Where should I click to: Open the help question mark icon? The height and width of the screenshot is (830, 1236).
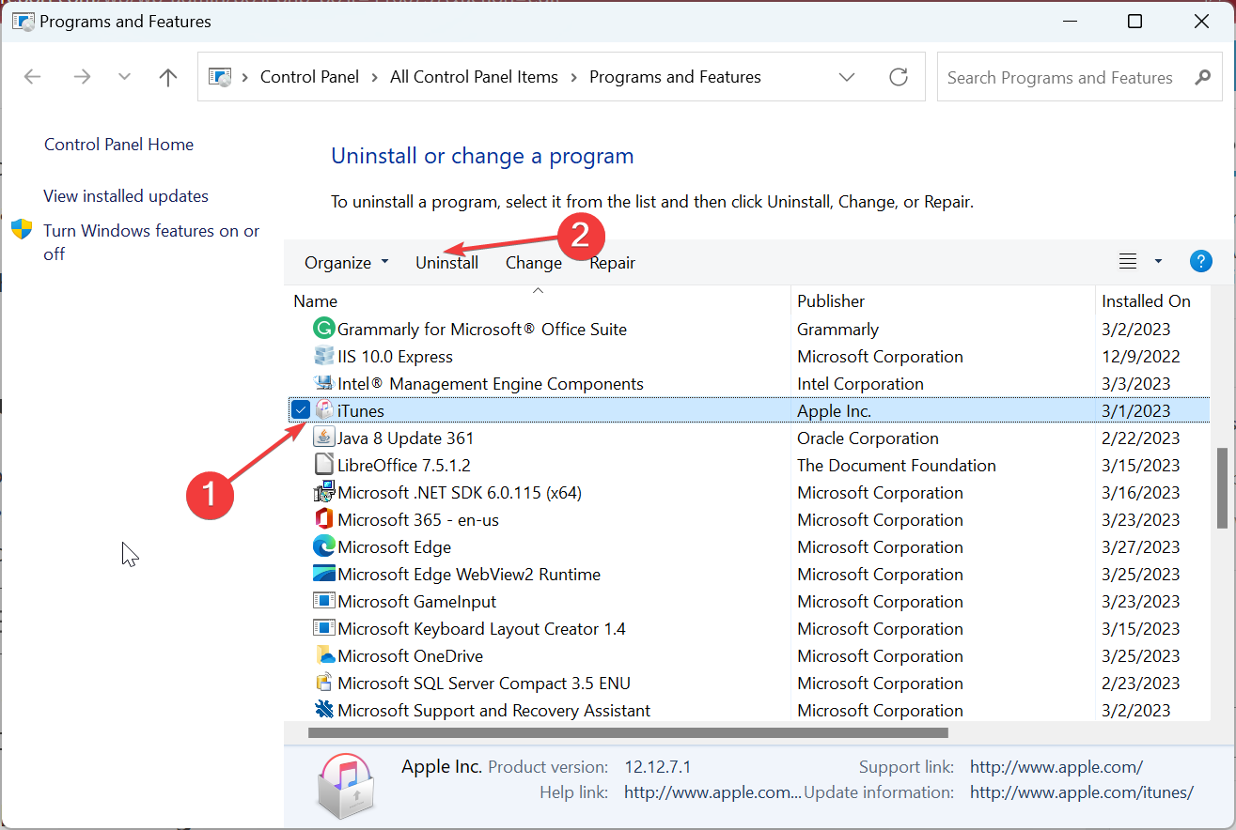pyautogui.click(x=1200, y=261)
